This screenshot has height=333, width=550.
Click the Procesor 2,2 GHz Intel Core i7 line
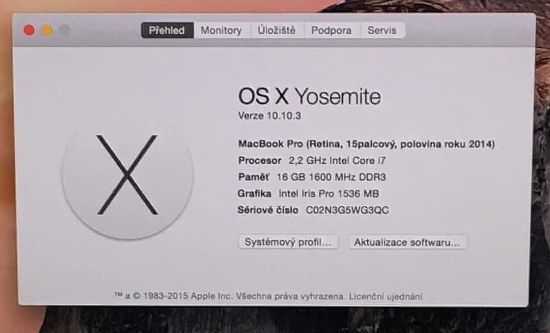coord(312,161)
